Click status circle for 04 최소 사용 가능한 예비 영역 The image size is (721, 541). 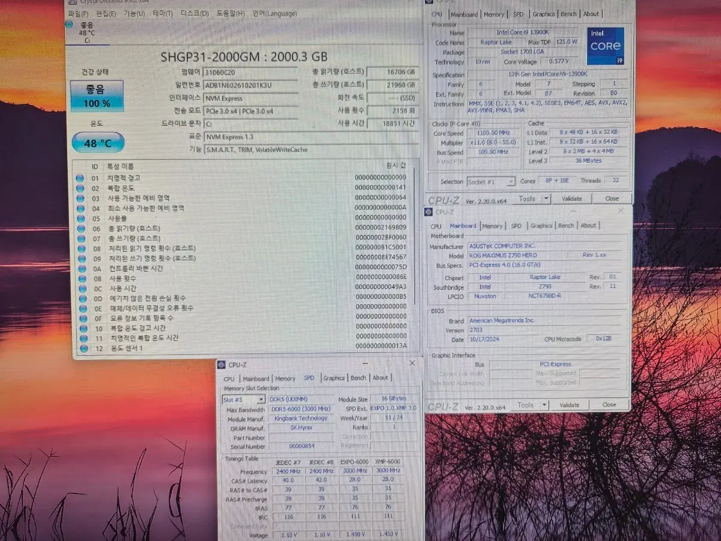pyautogui.click(x=81, y=208)
